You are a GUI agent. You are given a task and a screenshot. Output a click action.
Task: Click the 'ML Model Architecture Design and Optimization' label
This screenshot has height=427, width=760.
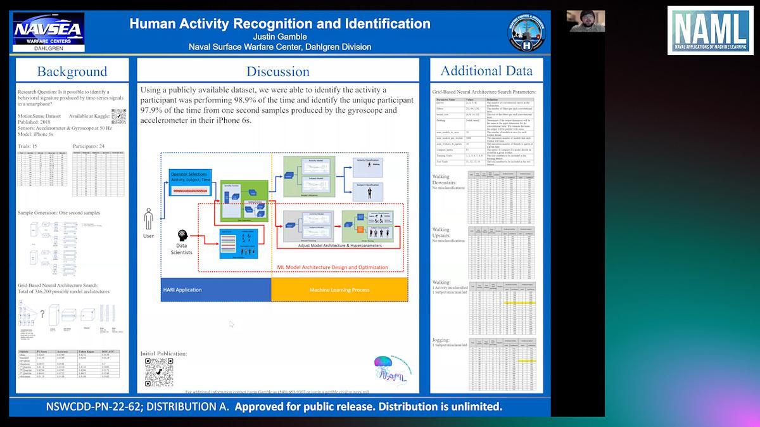(332, 267)
